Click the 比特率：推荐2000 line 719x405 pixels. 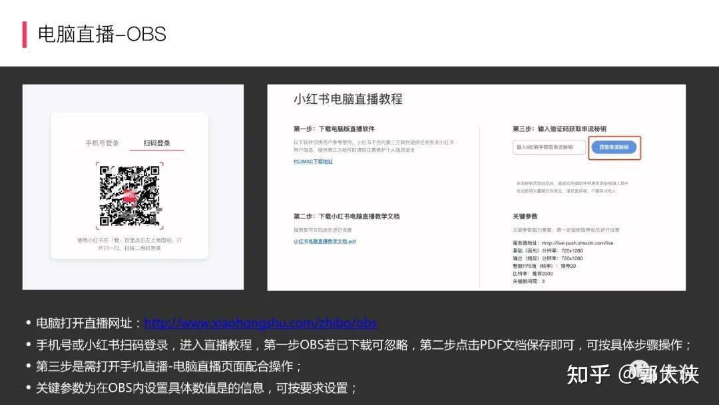(533, 273)
